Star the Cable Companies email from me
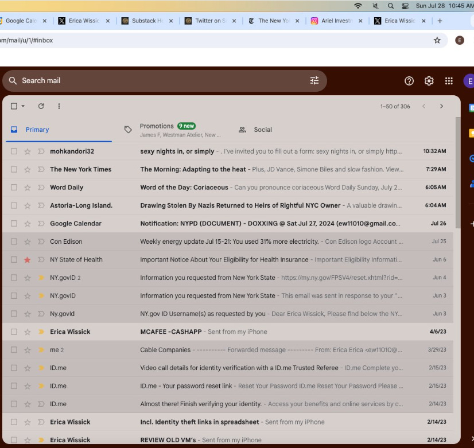Viewport: 474px width, 448px height. [28, 350]
